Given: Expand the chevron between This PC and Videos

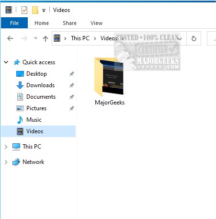Looking at the screenshot, I should [x=95, y=38].
